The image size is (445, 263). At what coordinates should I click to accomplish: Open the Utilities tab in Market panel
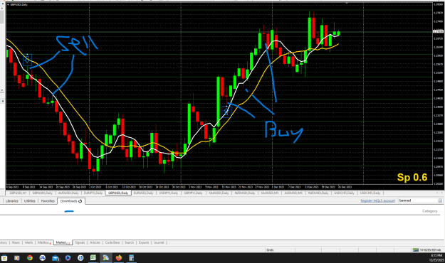click(29, 201)
